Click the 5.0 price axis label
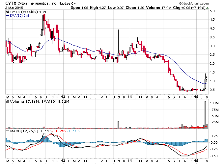 tap(212, 11)
